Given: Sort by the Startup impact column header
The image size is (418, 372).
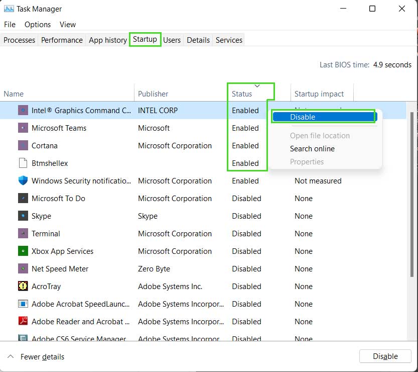Looking at the screenshot, I should (319, 94).
